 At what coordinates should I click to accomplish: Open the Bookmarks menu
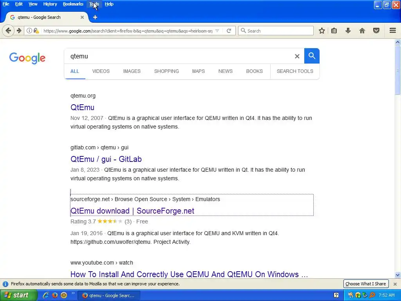[73, 4]
